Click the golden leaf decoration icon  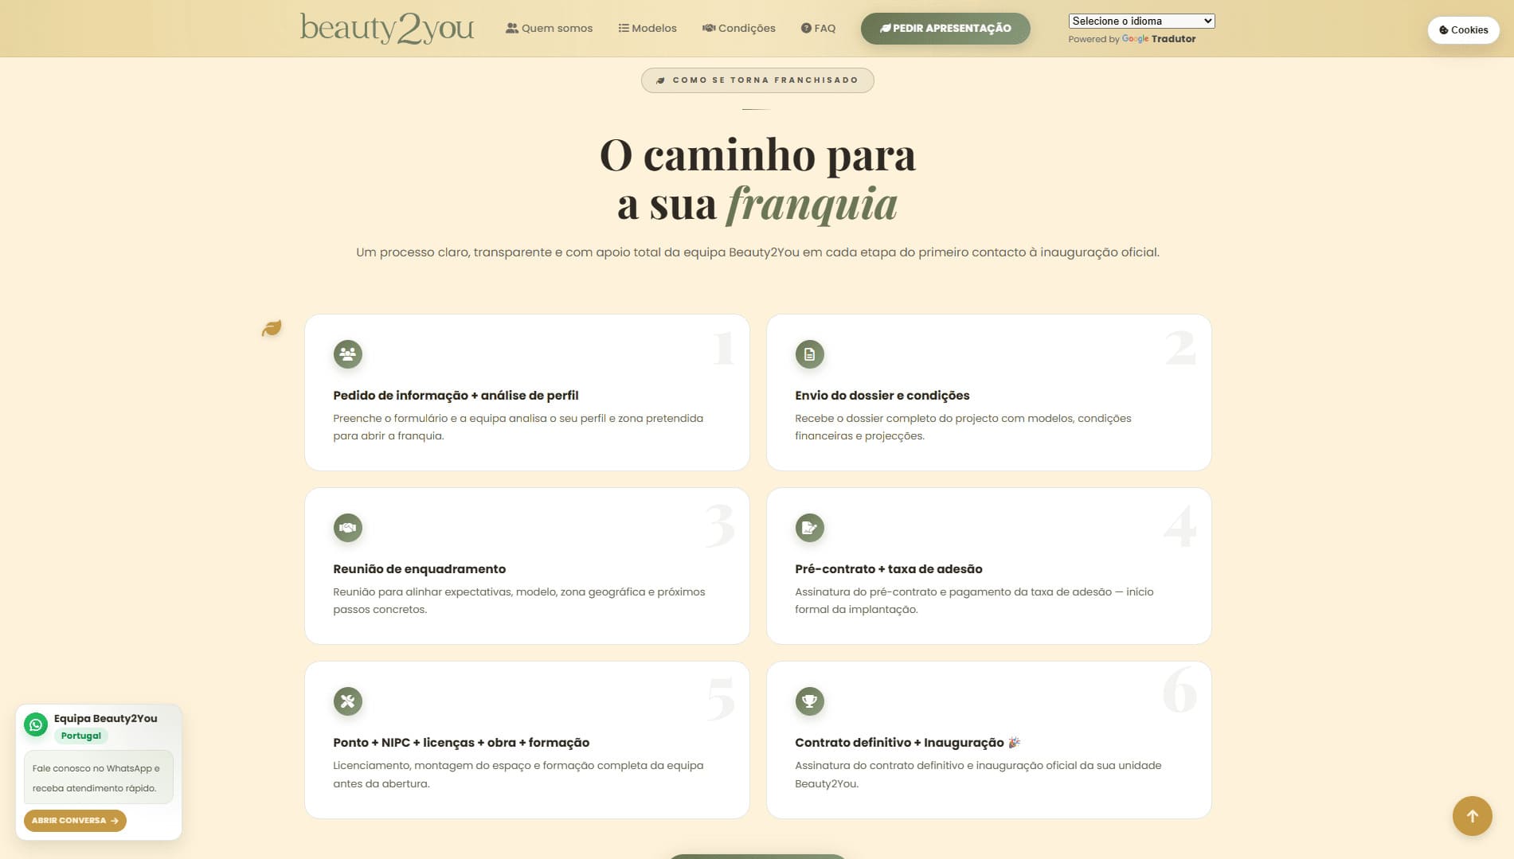click(272, 328)
